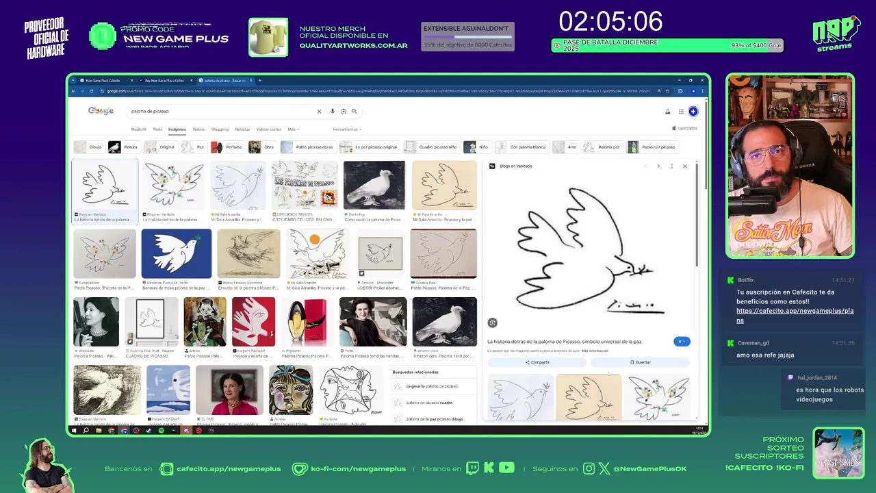Click the Guardar button in preview panel

pyautogui.click(x=640, y=362)
